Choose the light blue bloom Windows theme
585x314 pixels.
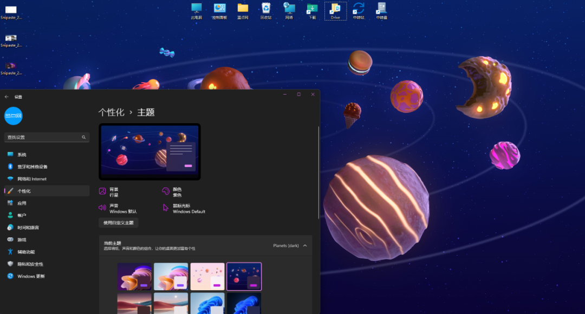(x=207, y=303)
